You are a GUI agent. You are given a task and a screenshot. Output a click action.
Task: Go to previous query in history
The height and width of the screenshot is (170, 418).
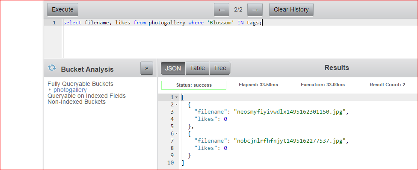click(222, 10)
